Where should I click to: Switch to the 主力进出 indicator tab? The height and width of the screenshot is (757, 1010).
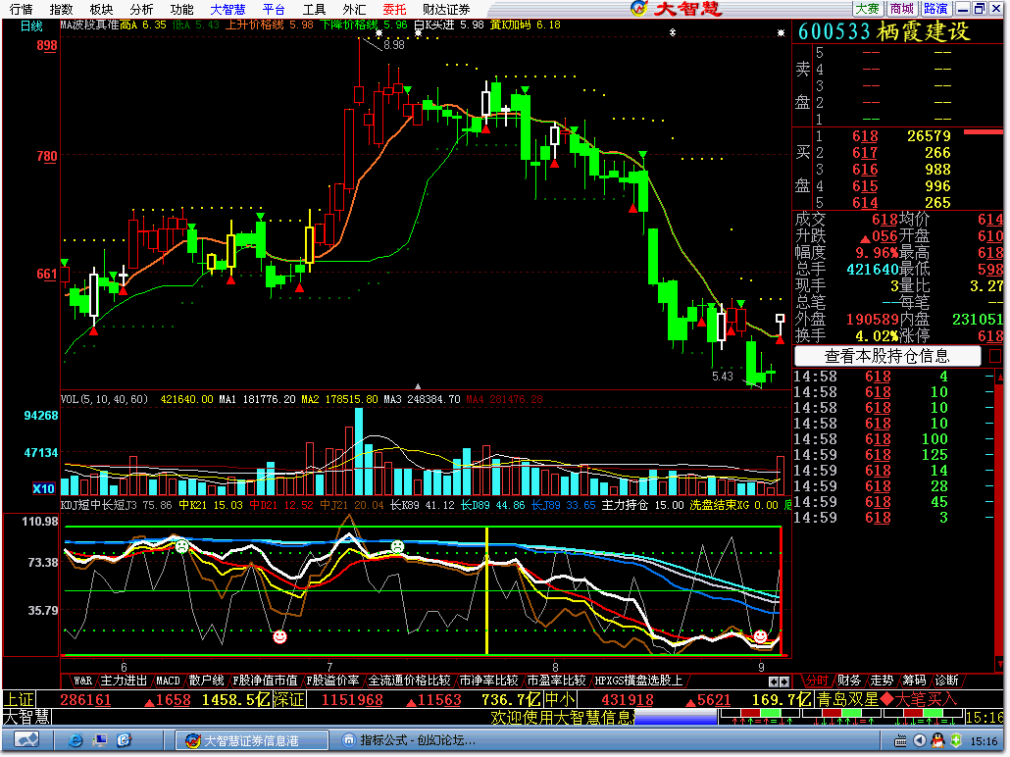click(124, 681)
